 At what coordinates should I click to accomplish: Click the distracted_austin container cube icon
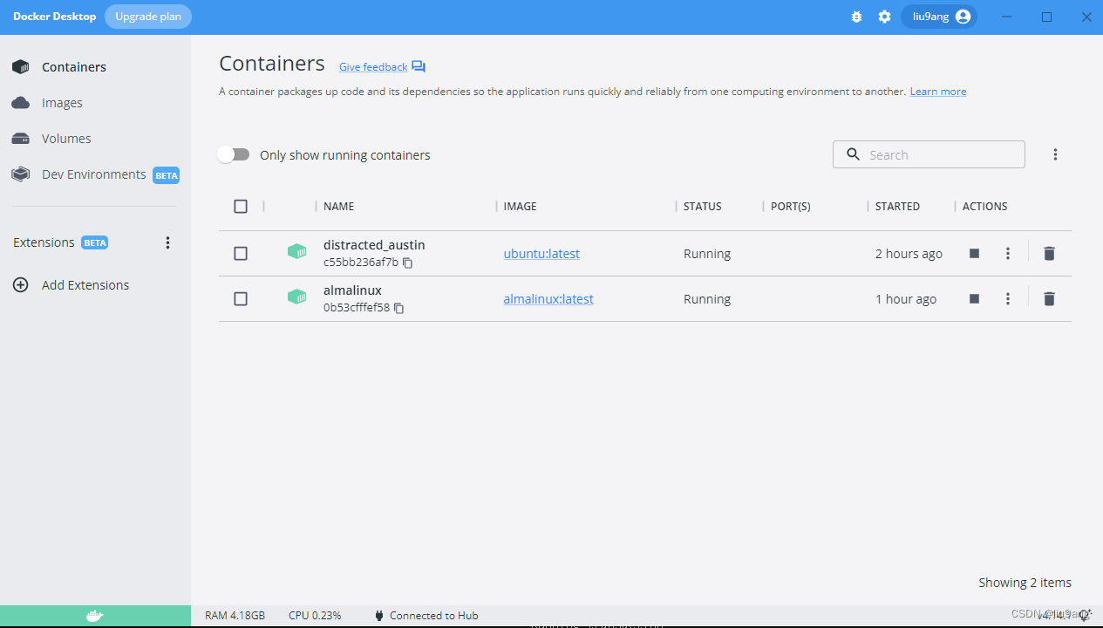point(297,252)
